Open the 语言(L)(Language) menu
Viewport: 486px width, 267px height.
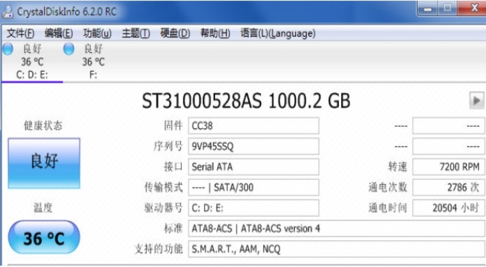277,33
